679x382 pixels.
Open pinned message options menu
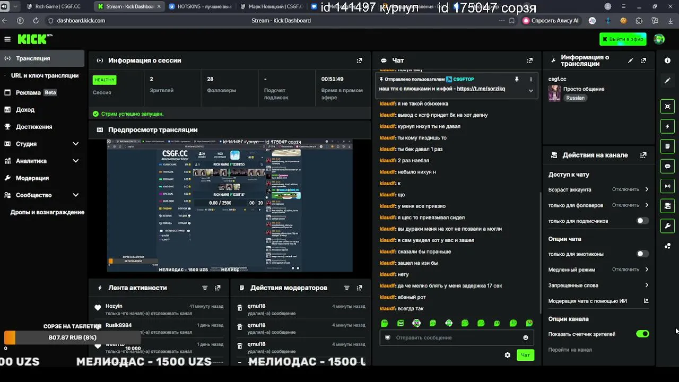[x=530, y=80]
